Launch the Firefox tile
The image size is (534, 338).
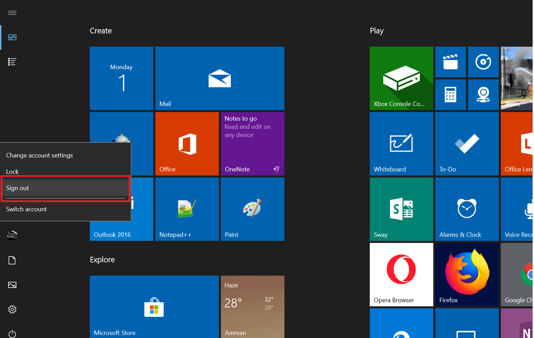point(467,275)
